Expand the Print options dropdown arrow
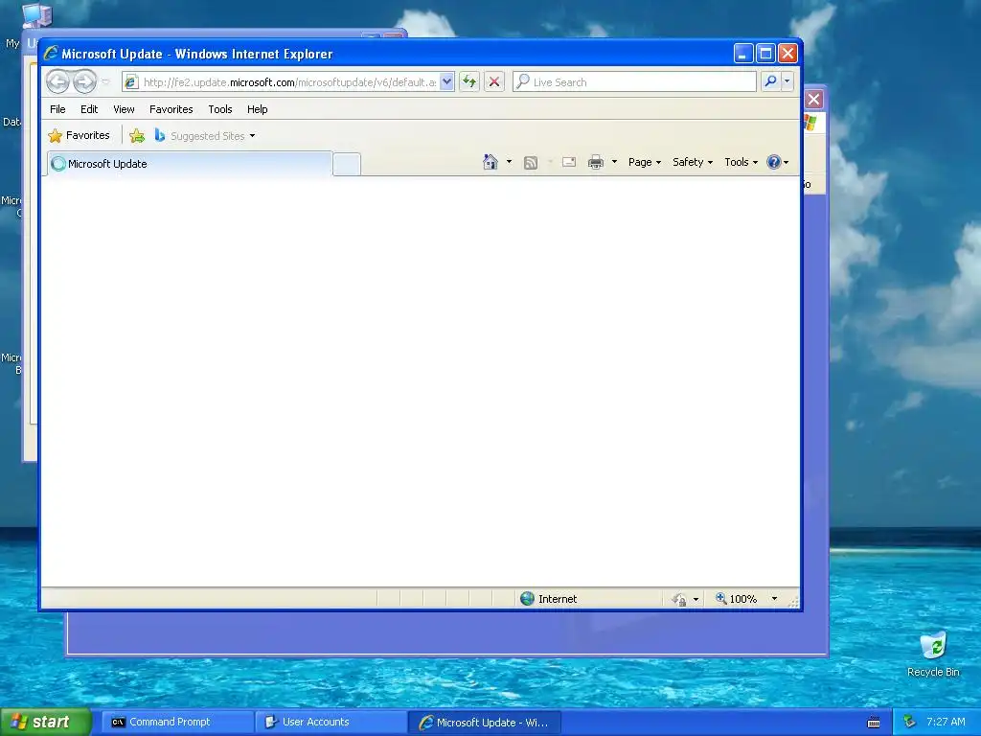981x736 pixels. (614, 162)
